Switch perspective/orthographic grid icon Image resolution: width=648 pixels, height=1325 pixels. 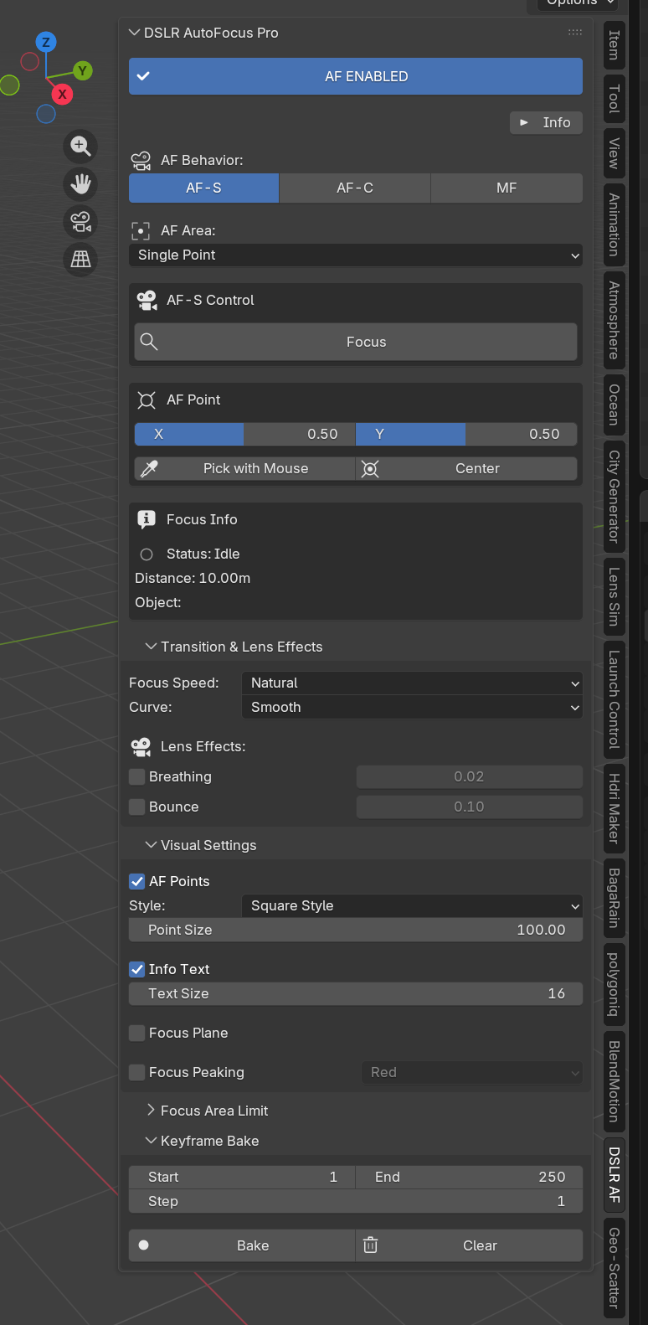coord(80,260)
